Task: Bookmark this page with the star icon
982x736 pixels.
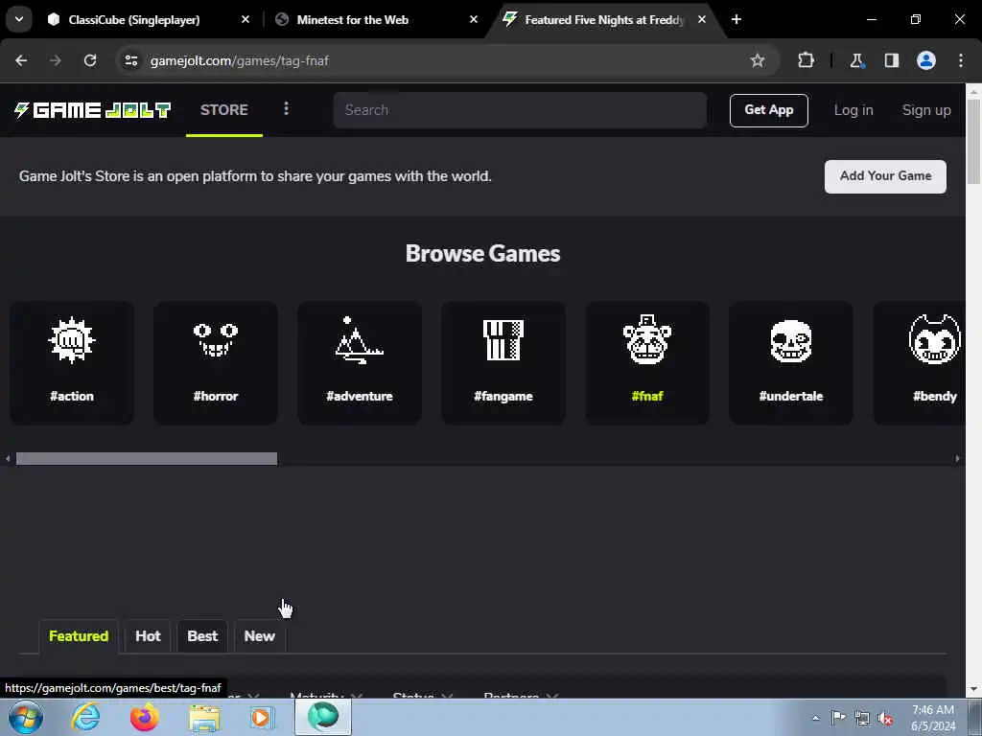Action: (x=758, y=60)
